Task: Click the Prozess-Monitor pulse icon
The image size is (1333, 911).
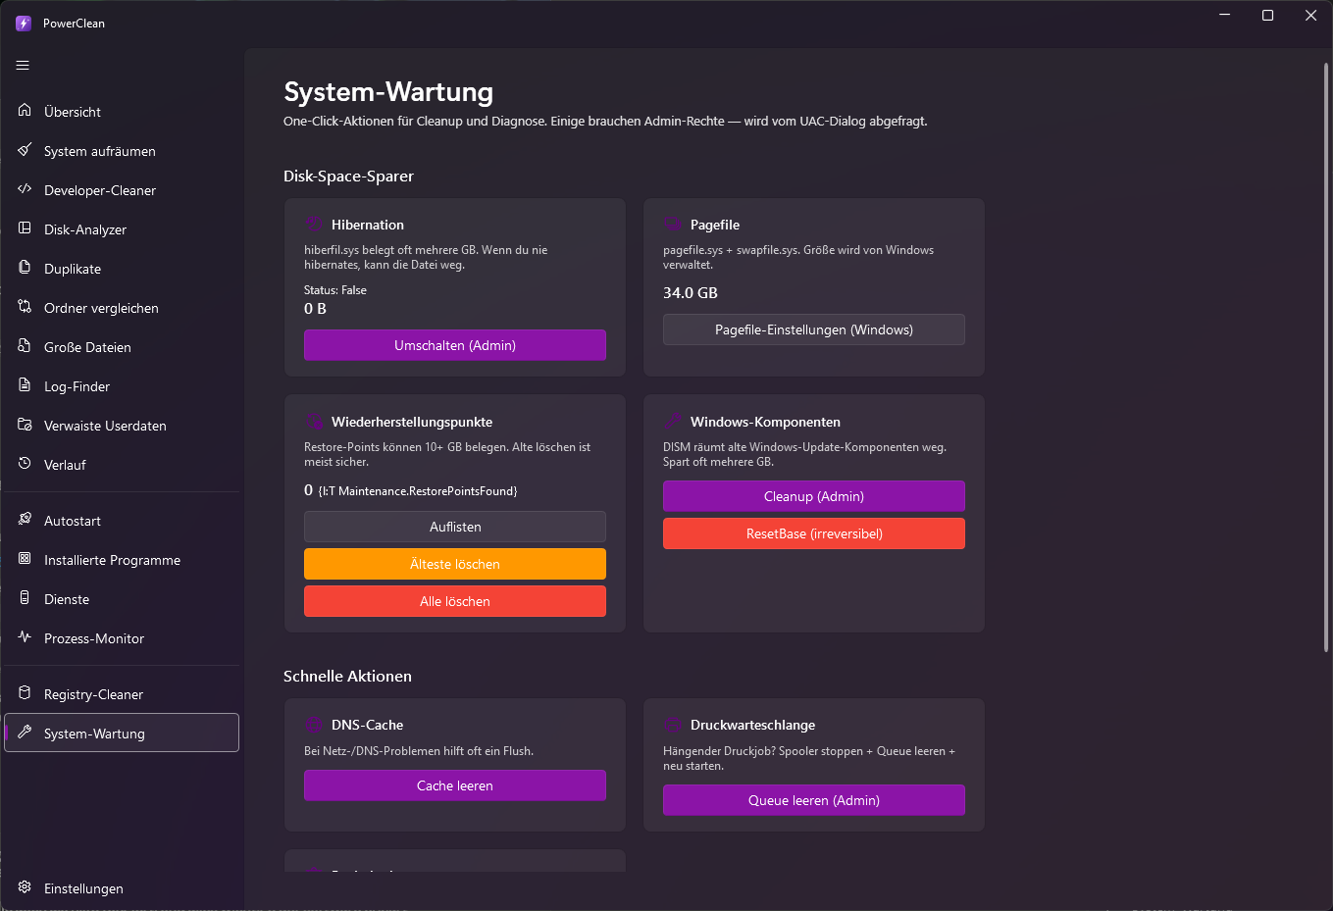Action: (x=25, y=637)
